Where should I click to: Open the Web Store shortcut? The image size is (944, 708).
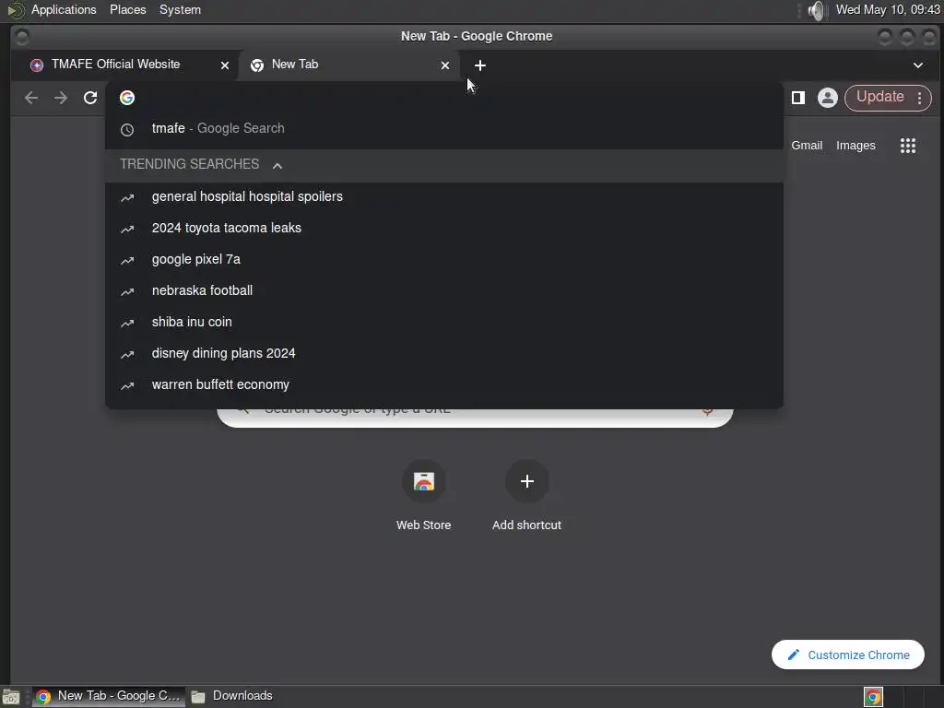point(424,495)
